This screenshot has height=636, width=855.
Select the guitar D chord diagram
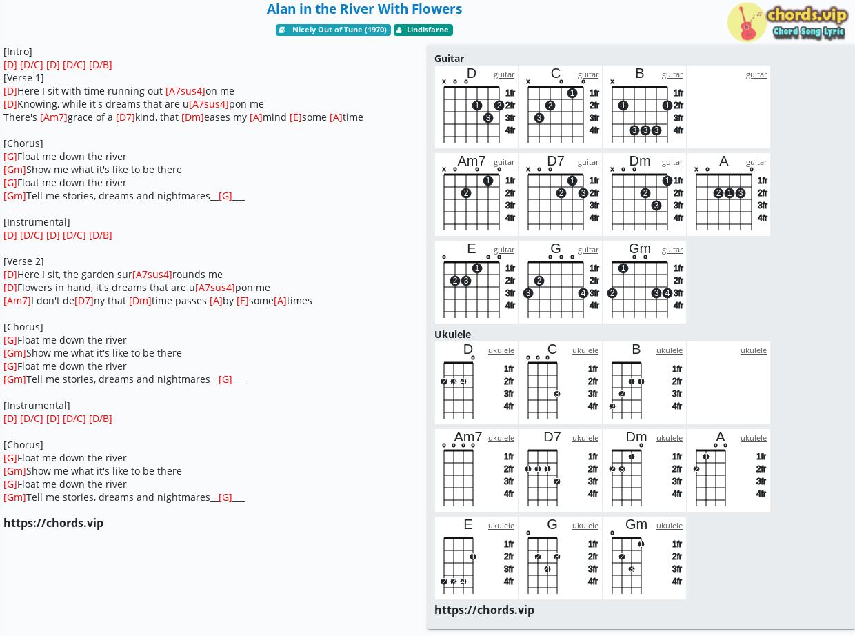click(x=476, y=107)
